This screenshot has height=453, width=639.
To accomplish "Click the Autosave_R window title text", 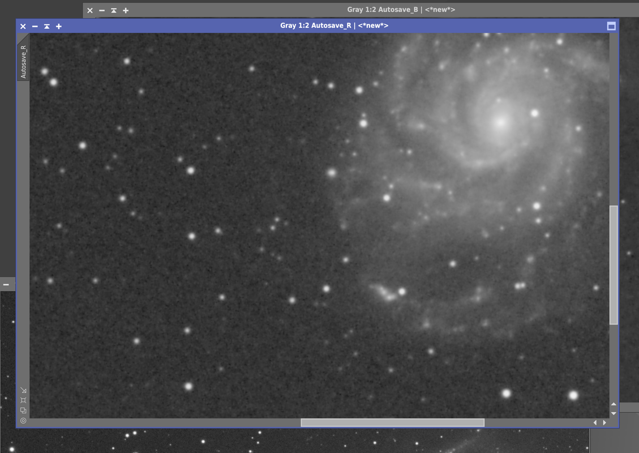I will tap(334, 25).
